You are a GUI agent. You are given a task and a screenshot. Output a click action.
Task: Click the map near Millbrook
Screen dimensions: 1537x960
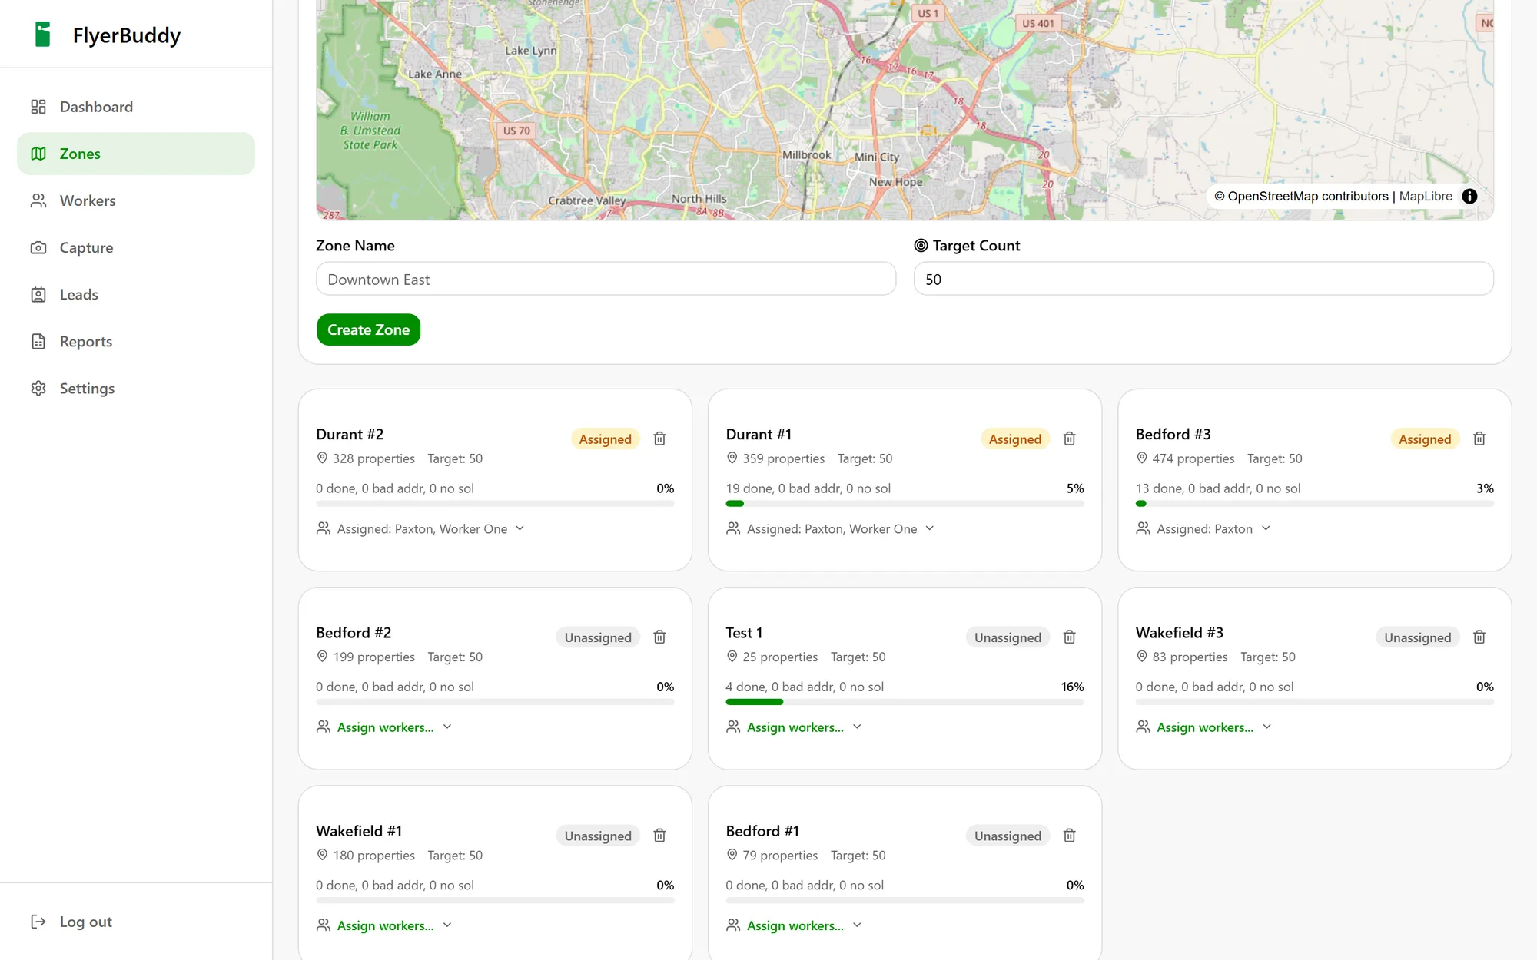click(x=806, y=154)
